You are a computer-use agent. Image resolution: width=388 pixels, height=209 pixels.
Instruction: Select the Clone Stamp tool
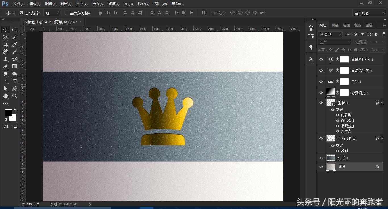5,59
